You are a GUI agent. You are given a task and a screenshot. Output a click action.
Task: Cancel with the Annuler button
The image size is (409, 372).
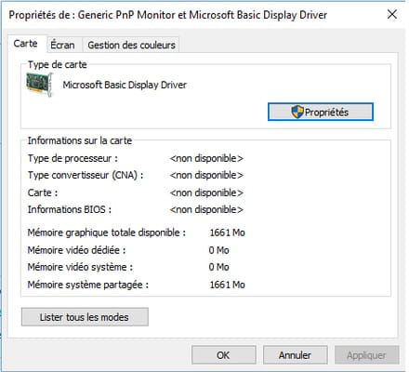(295, 355)
